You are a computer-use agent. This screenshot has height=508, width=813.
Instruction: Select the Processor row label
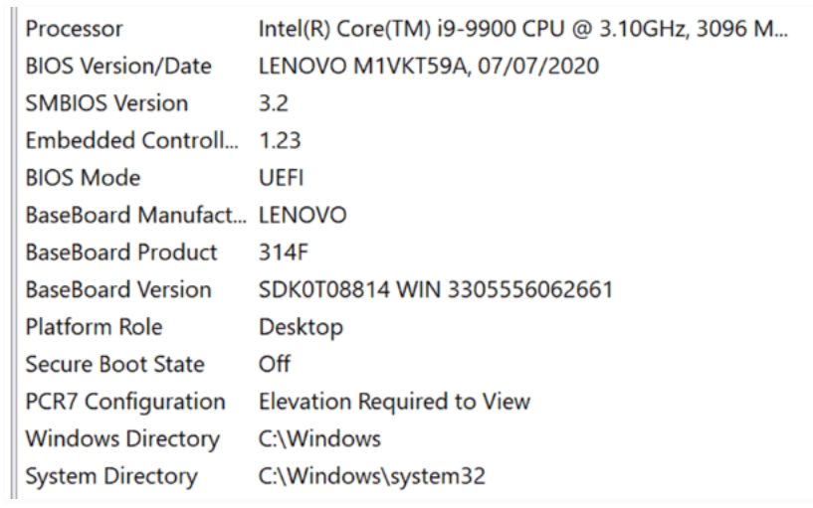[x=75, y=30]
